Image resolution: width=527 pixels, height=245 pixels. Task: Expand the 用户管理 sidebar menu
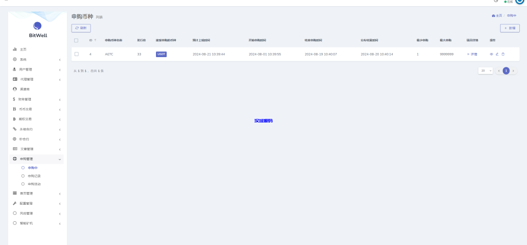pos(37,69)
